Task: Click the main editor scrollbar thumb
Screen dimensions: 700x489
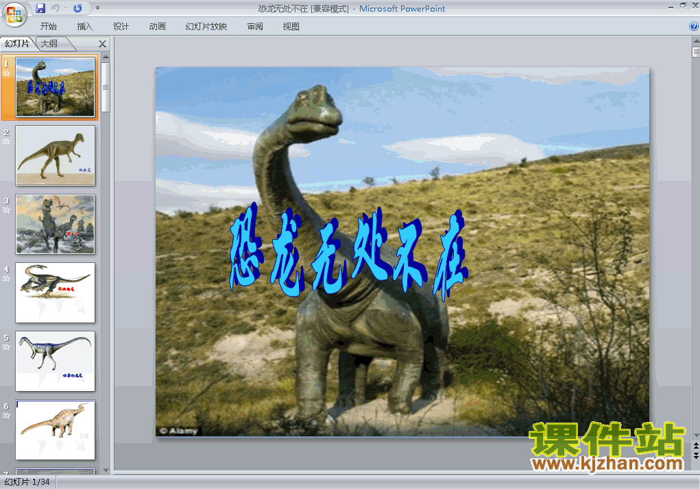Action: [696, 52]
